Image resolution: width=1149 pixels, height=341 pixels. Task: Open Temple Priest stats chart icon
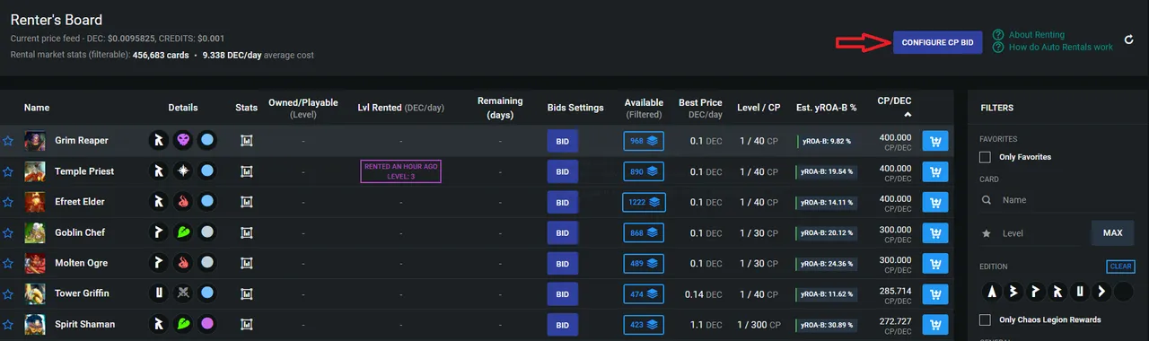tap(247, 171)
